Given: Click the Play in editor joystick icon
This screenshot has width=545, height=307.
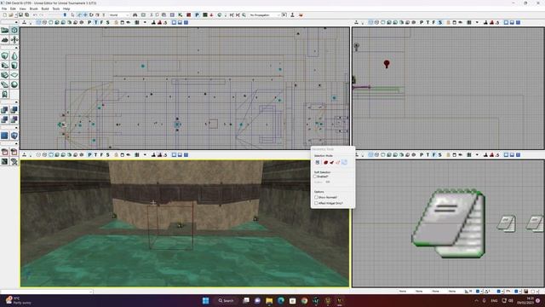Looking at the screenshot, I should (292, 15).
